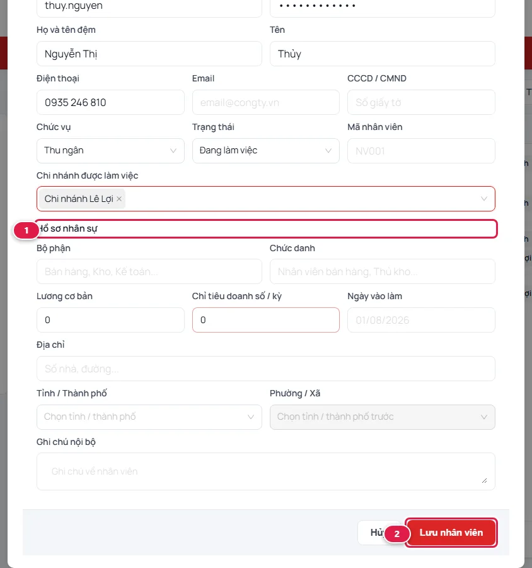Open the Trạng thái dropdown showing Đang làm việc
532x568 pixels.
265,151
